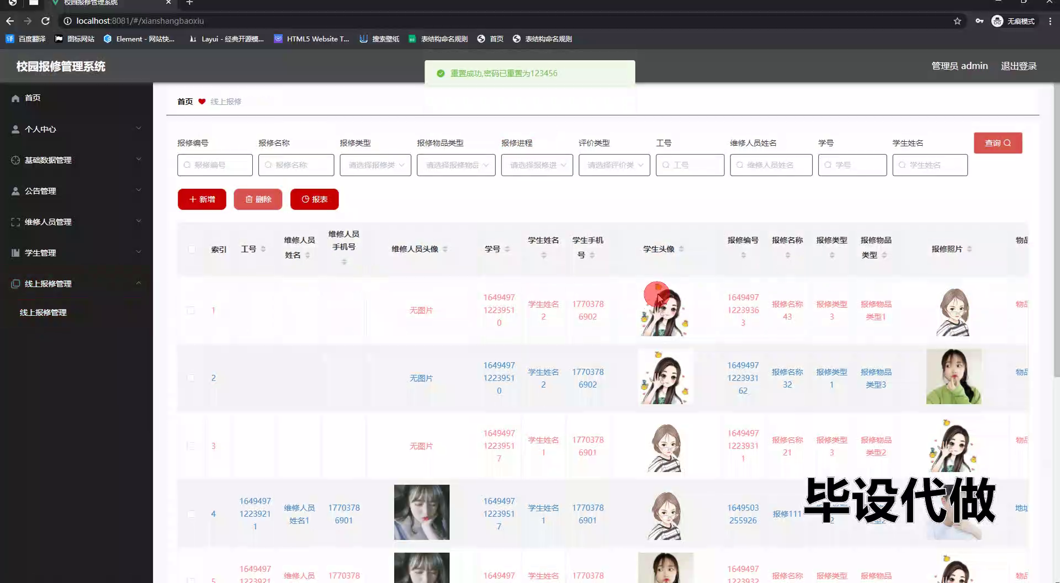Tick the checkbox for row 4
Viewport: 1060px width, 583px height.
coord(191,514)
